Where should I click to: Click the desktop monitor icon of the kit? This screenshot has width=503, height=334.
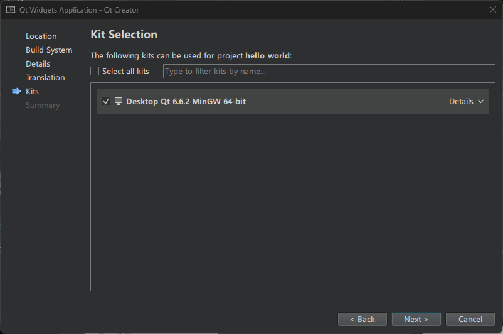[119, 101]
